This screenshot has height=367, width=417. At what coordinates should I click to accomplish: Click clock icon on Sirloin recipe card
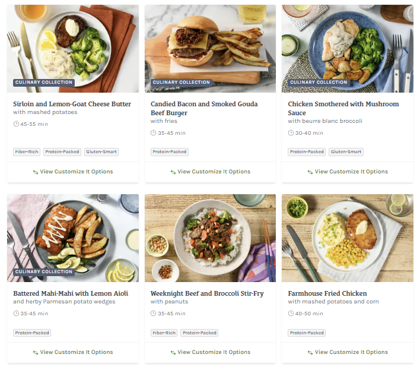click(16, 124)
